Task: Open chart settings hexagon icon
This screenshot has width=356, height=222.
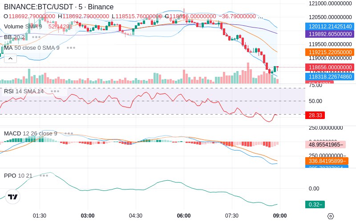Action: 331,216
